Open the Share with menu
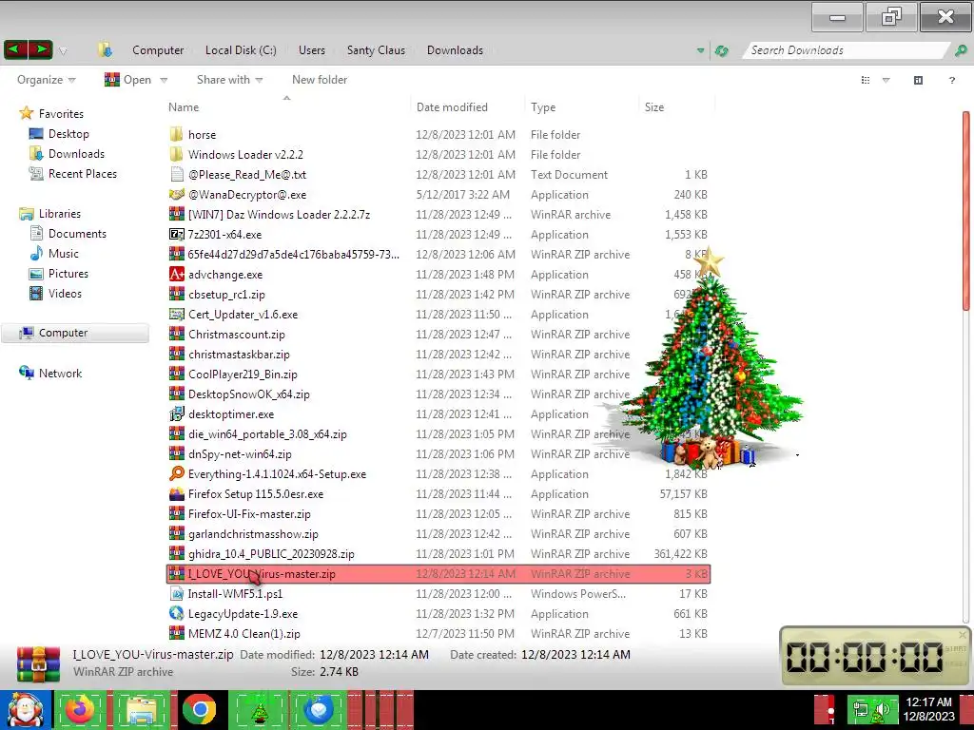The height and width of the screenshot is (730, 974). (229, 80)
